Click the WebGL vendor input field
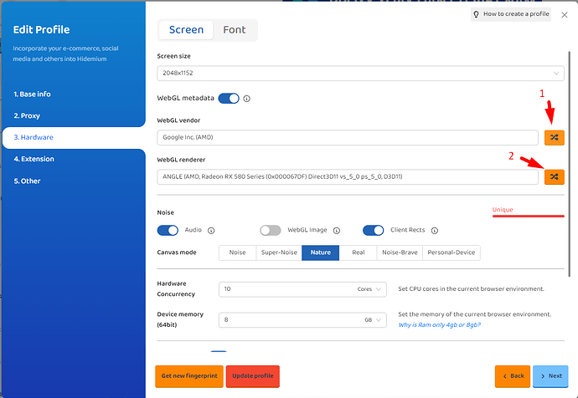This screenshot has width=578, height=398. (x=348, y=138)
